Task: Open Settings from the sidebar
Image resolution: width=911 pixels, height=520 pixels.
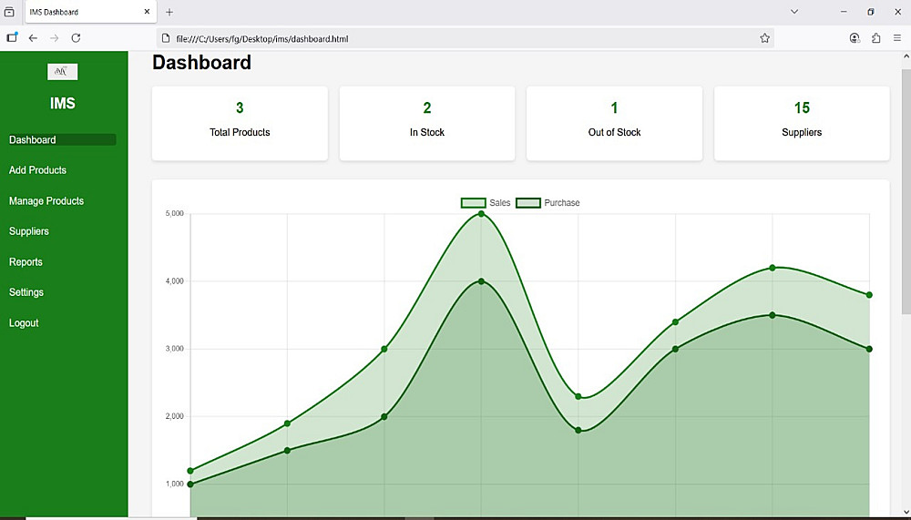Action: click(26, 292)
